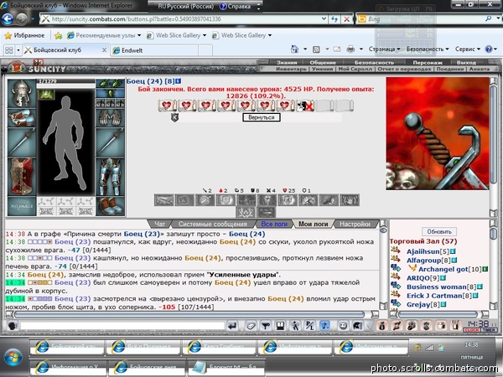Open the IE Сервис dropdown
The width and height of the screenshot is (503, 377).
point(468,49)
